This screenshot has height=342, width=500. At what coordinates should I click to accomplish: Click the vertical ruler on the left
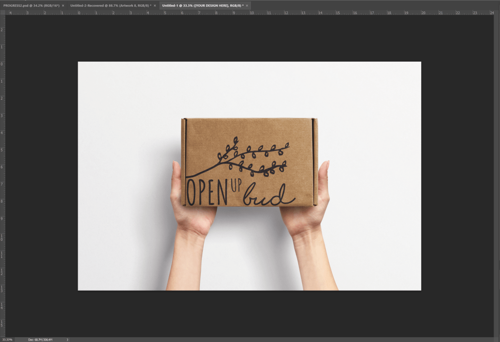[2, 171]
